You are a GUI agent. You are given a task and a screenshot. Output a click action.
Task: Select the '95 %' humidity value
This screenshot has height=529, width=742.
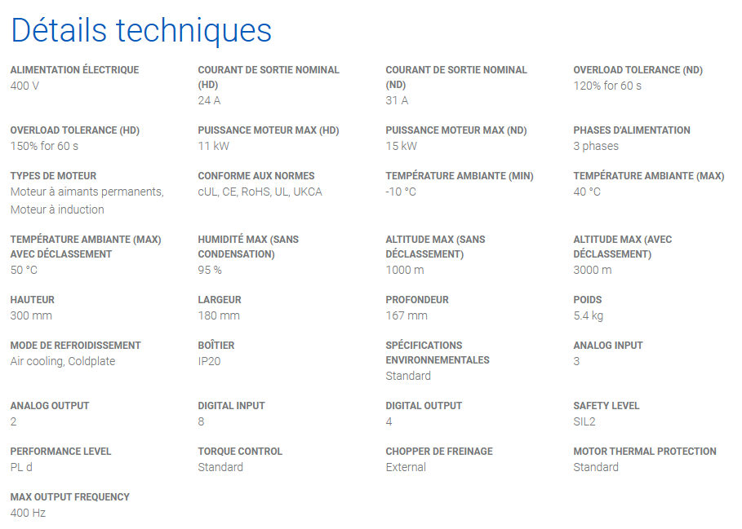click(210, 271)
